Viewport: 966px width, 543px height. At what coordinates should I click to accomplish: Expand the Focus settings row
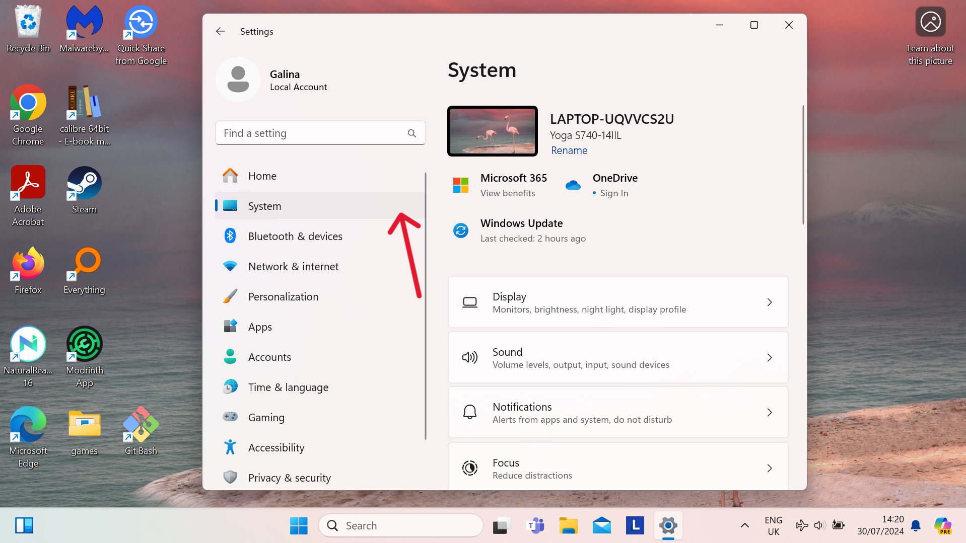coord(618,467)
